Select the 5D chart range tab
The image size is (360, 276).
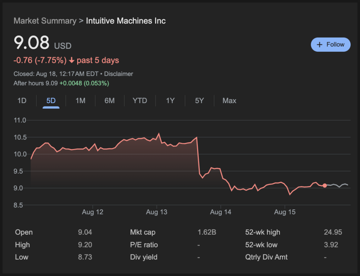pyautogui.click(x=51, y=101)
